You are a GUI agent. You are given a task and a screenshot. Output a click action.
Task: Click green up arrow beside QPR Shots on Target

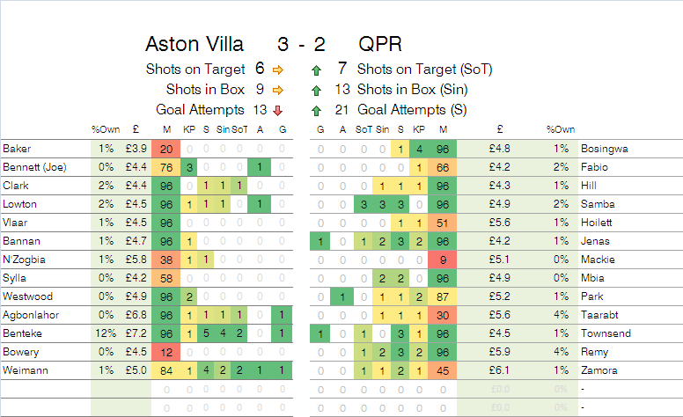(x=316, y=69)
